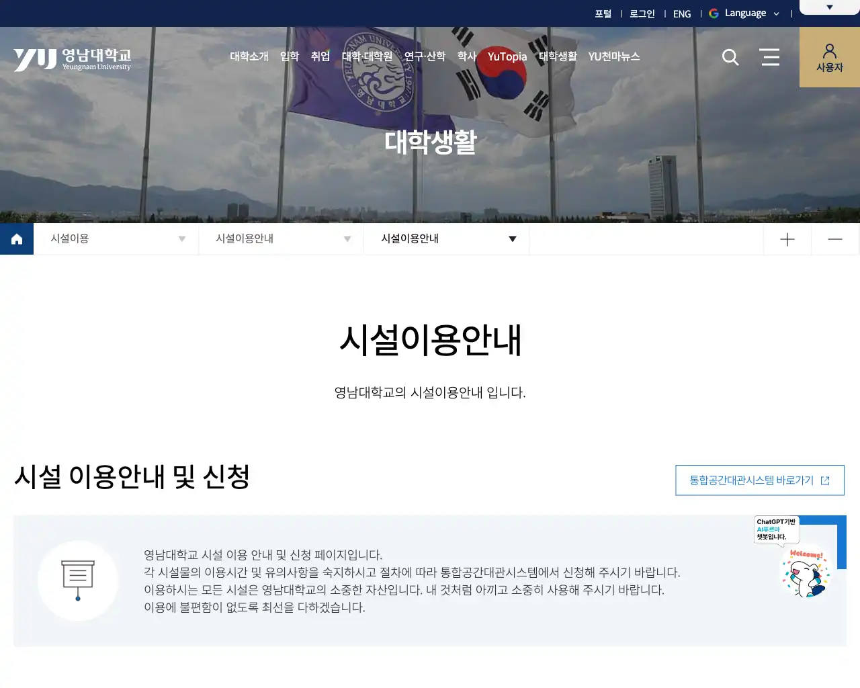Open the 대학생활 navigation menu
The height and width of the screenshot is (688, 860).
pos(558,57)
